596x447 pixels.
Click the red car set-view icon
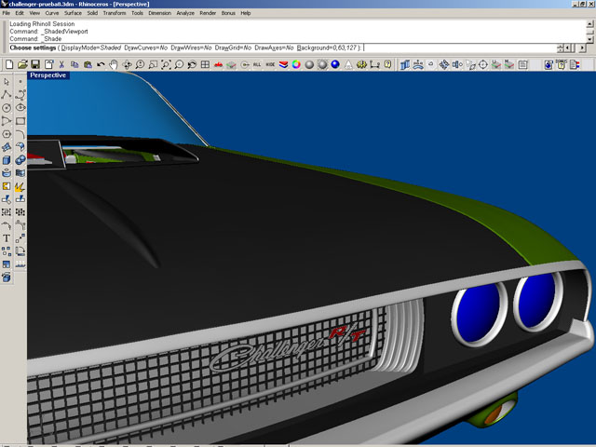coord(218,64)
